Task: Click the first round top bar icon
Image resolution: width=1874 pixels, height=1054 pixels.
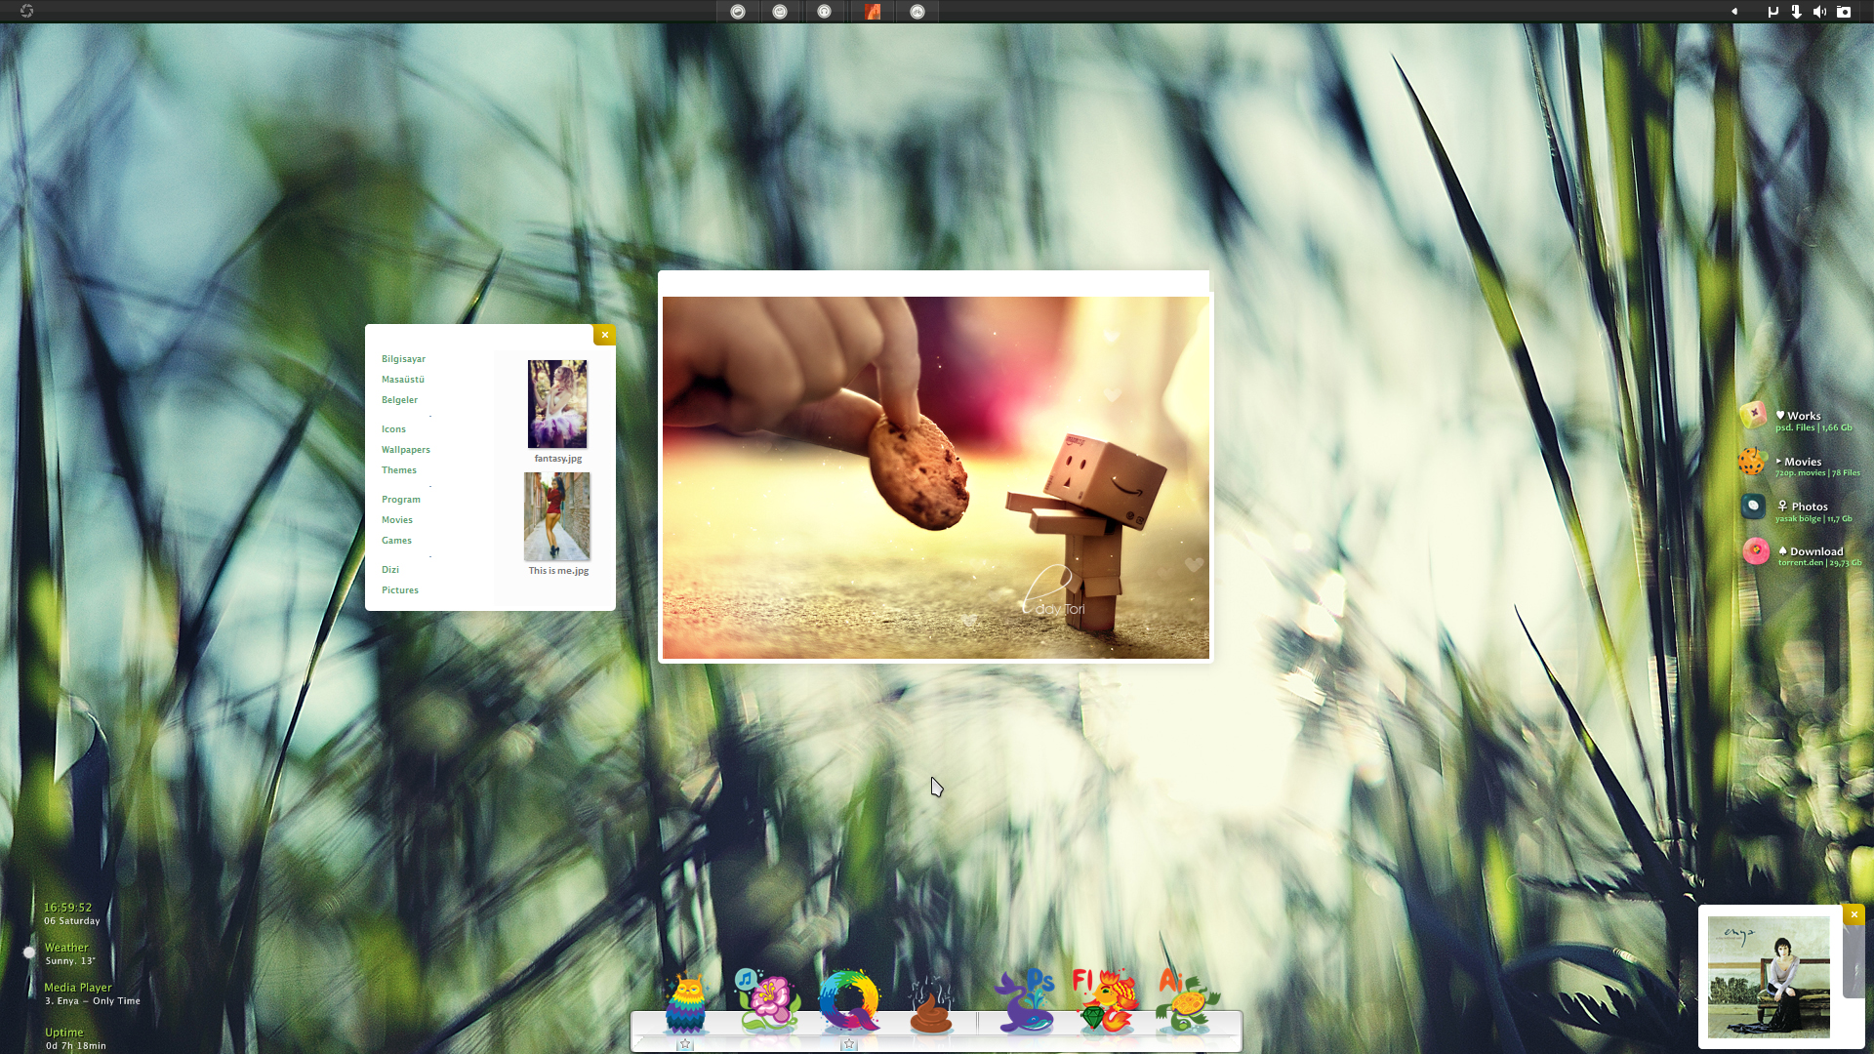Action: click(738, 12)
